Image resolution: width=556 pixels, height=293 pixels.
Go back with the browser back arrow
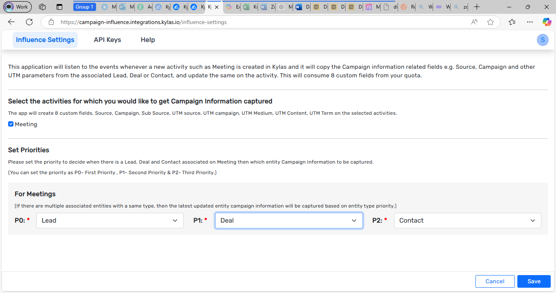click(11, 22)
